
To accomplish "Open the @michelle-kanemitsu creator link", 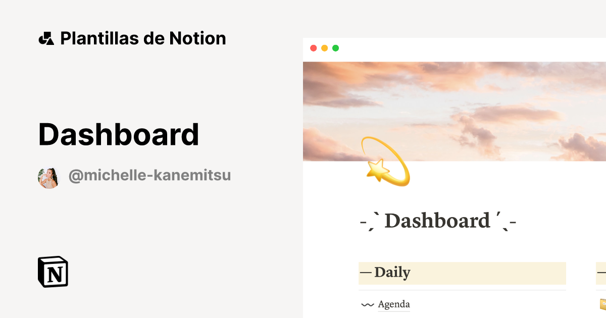I will [x=149, y=176].
